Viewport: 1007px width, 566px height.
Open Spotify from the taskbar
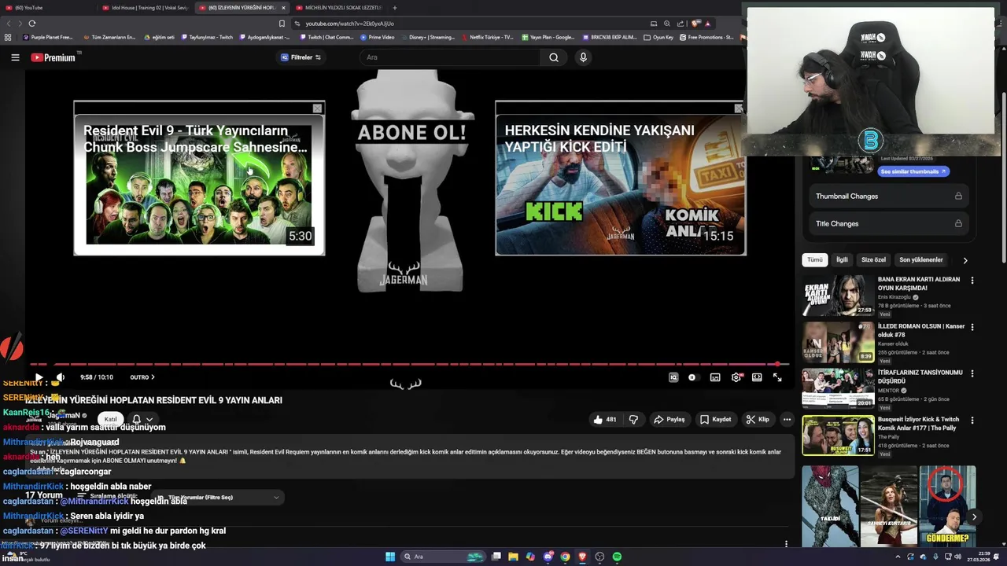617,557
